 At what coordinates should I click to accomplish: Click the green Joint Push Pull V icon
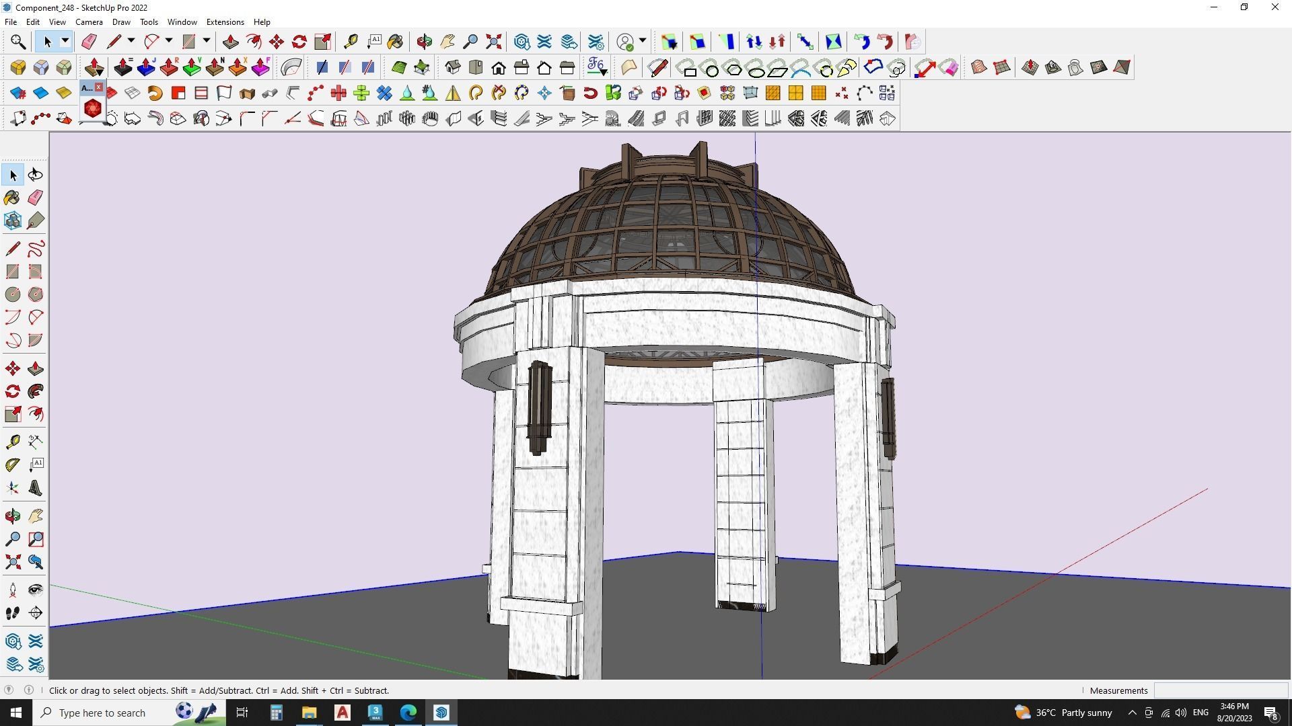[x=192, y=67]
